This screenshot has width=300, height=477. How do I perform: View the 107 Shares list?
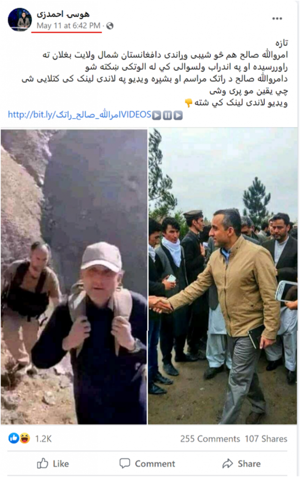[x=266, y=439]
